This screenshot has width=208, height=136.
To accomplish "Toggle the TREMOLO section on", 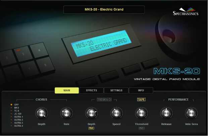I will pos(104,99).
